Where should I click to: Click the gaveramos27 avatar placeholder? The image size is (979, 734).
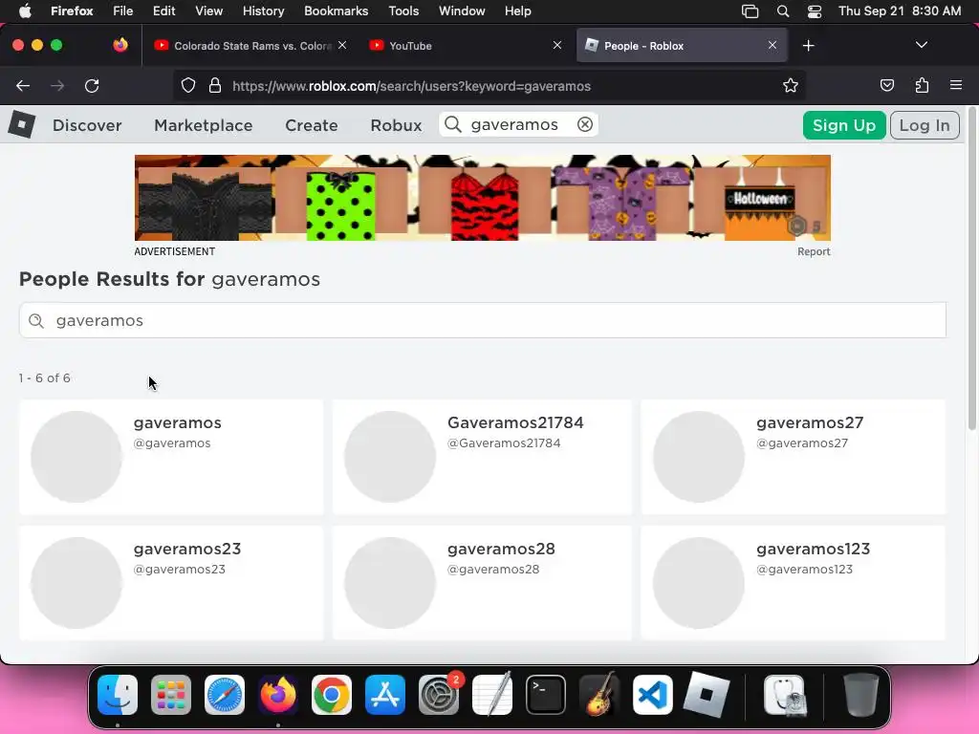699,457
